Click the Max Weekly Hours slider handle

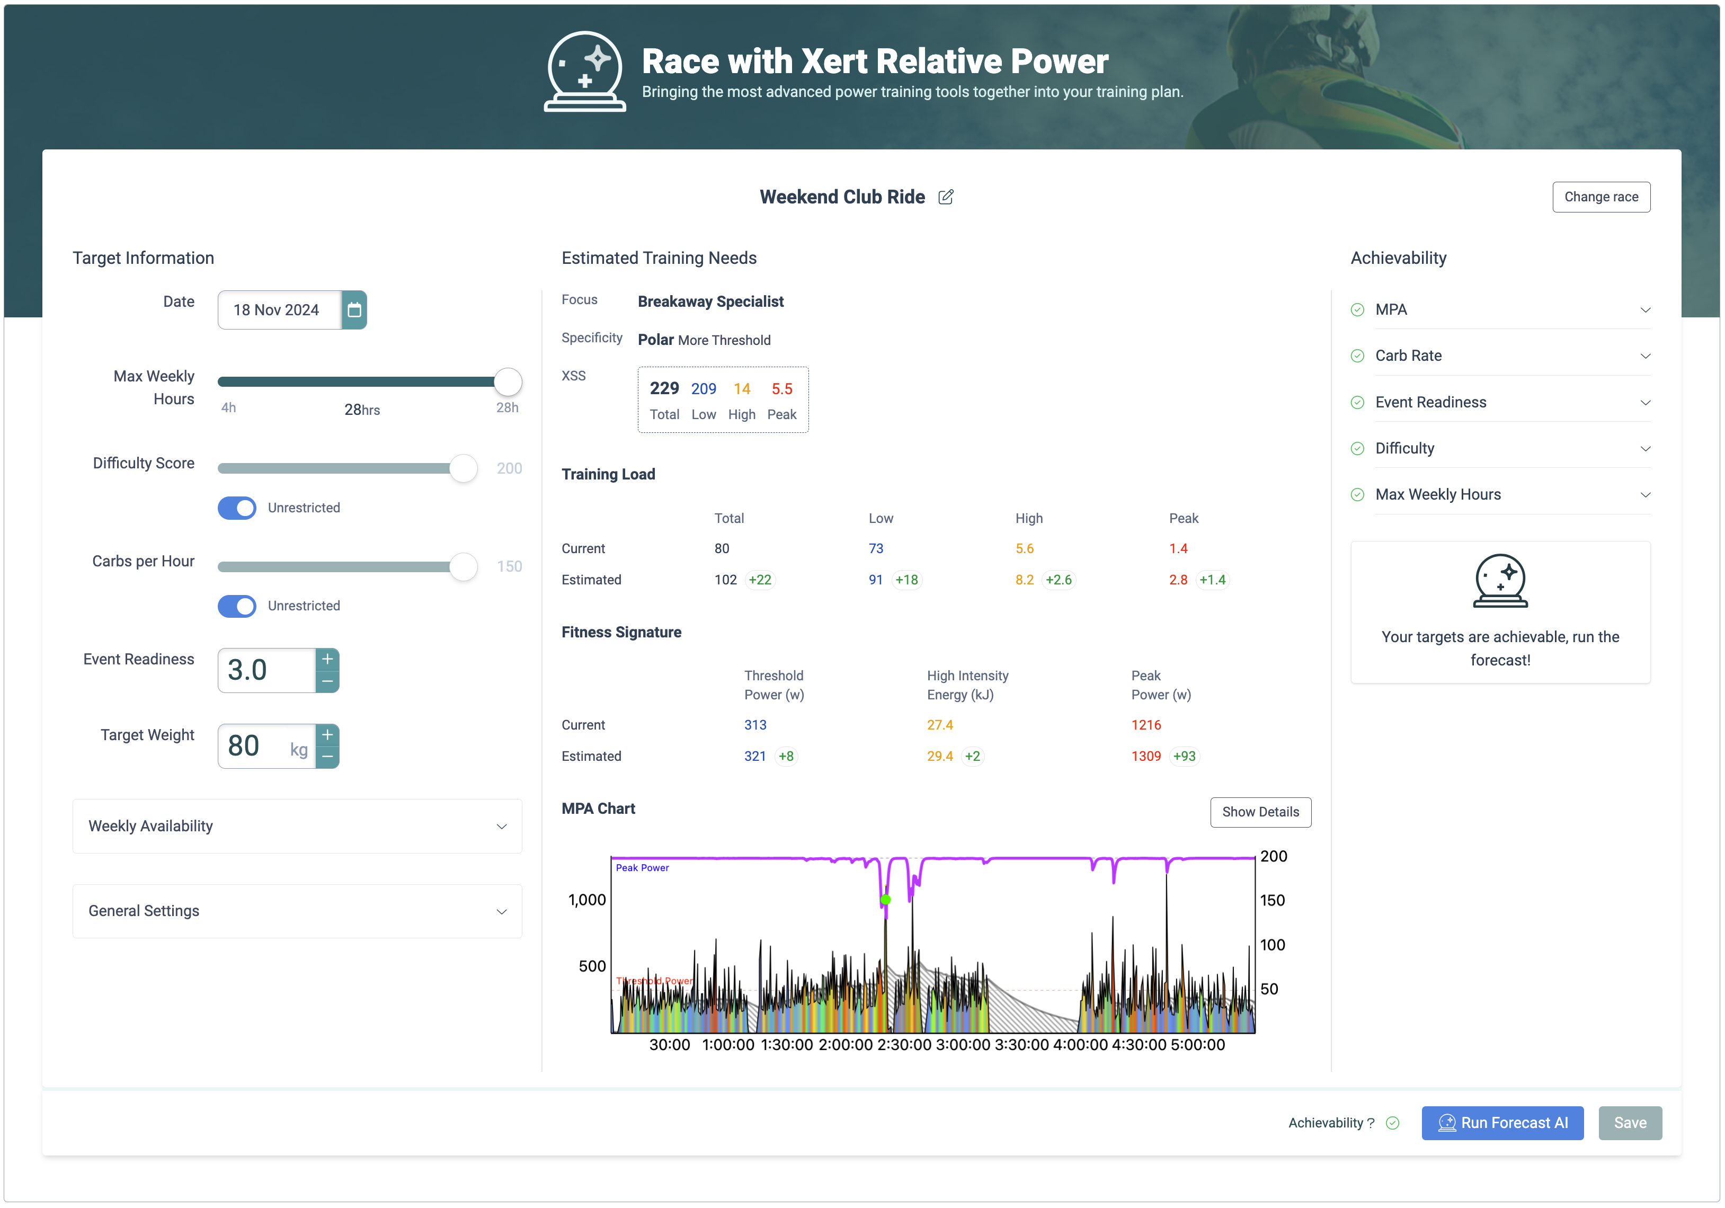tap(508, 381)
